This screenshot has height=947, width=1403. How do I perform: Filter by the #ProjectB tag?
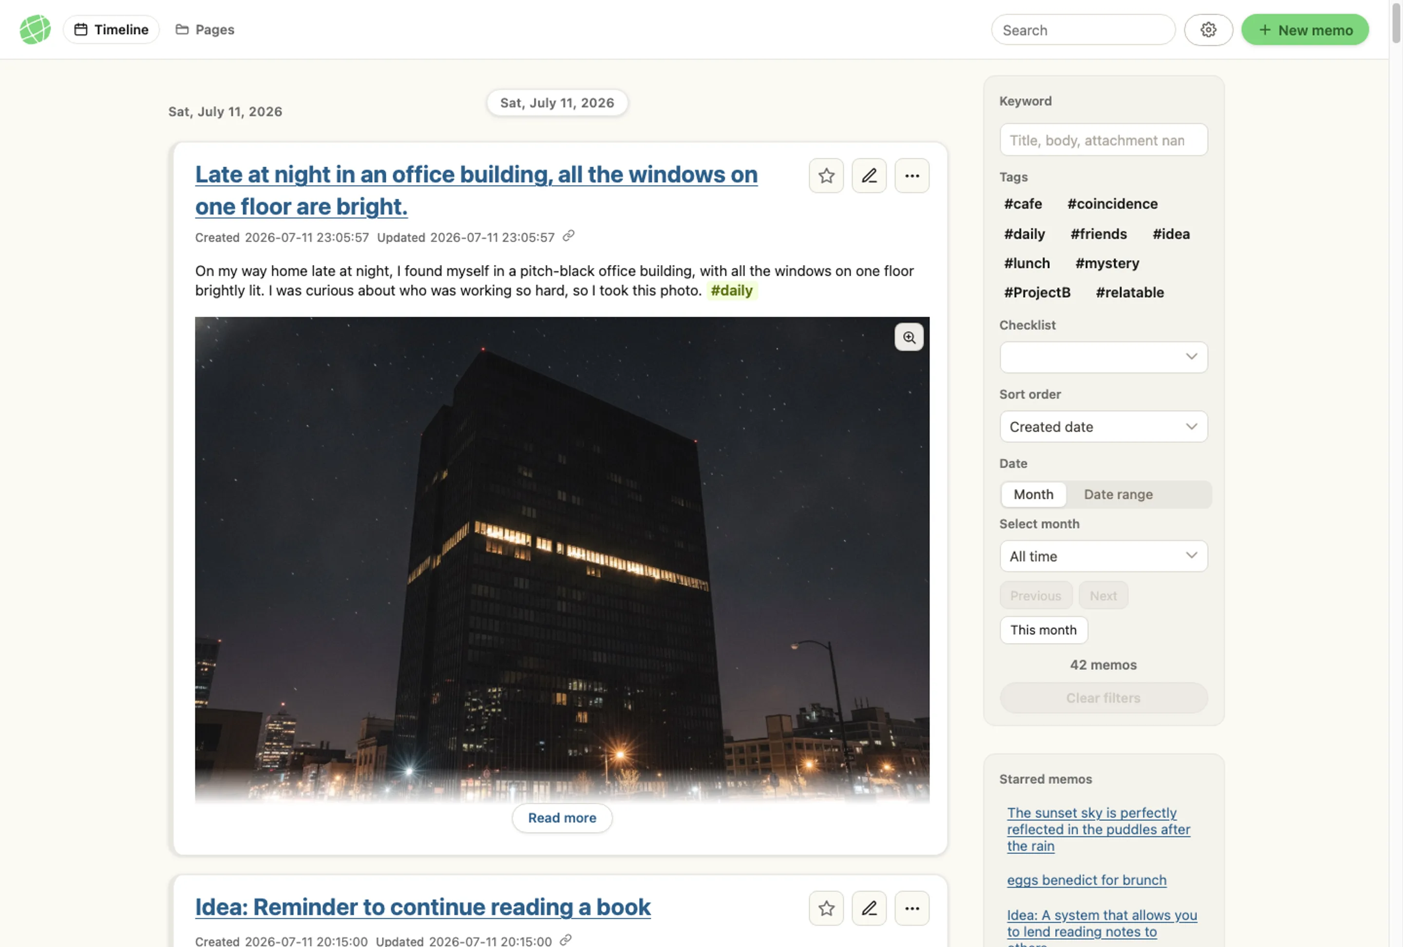[1037, 293]
